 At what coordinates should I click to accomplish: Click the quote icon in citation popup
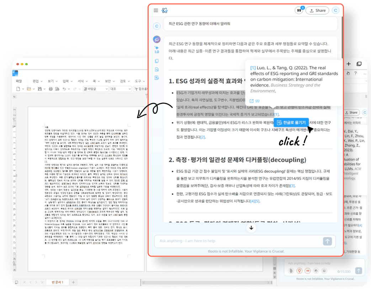click(258, 101)
